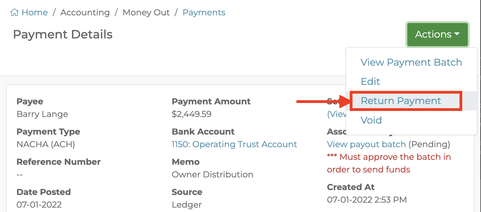Screen dimensions: 481x212
Task: Open the 1150: Operating Trust Account link
Action: click(235, 144)
